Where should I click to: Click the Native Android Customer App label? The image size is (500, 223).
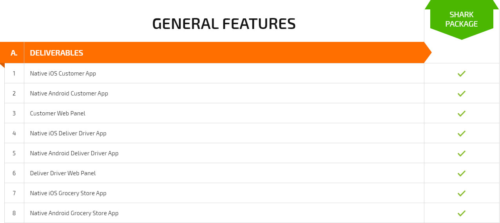[x=69, y=94]
